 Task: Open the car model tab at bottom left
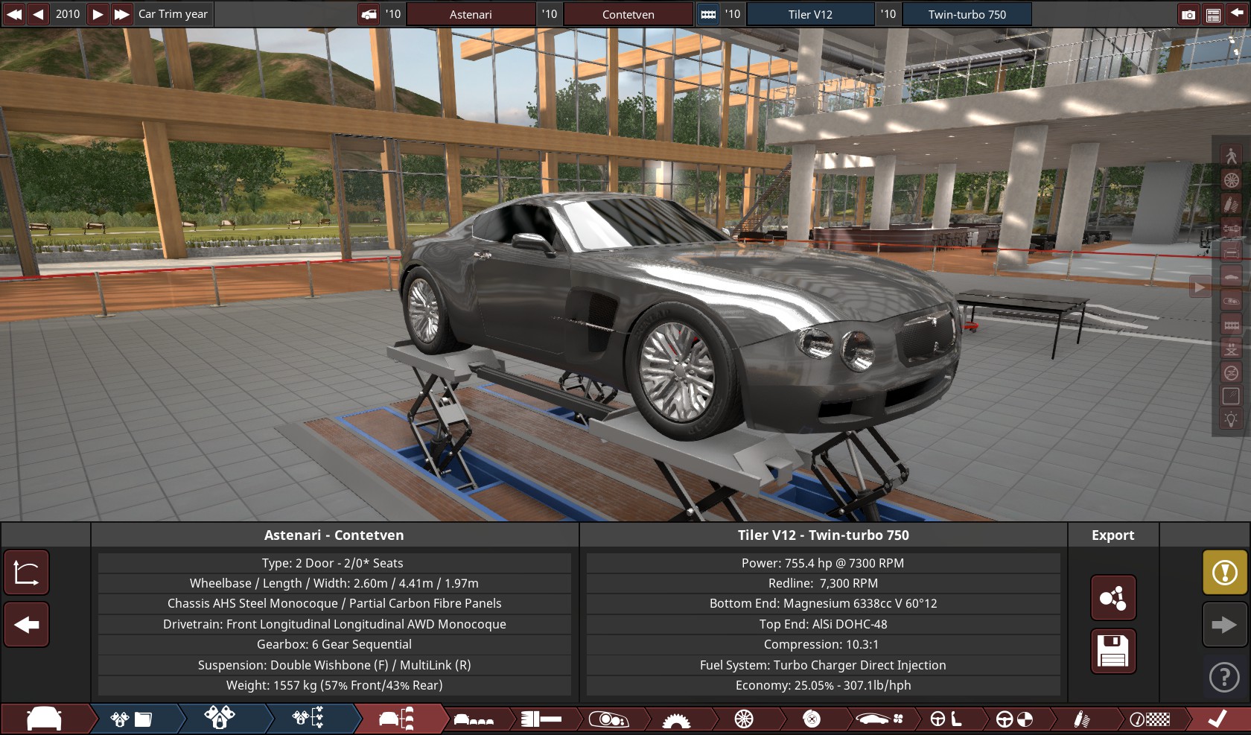pyautogui.click(x=45, y=719)
